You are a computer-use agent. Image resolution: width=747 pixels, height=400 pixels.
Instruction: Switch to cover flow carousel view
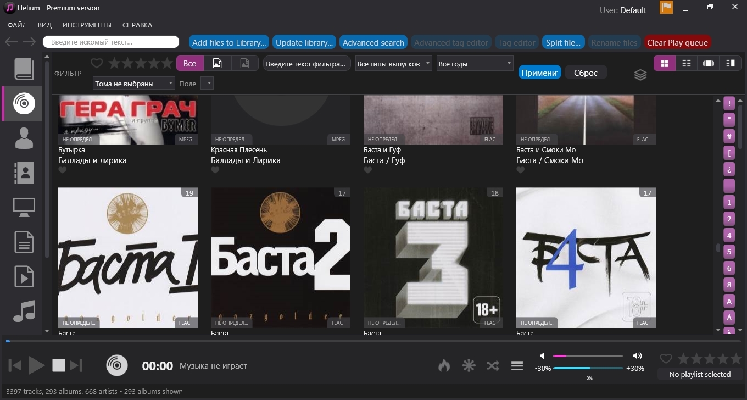[x=709, y=63]
